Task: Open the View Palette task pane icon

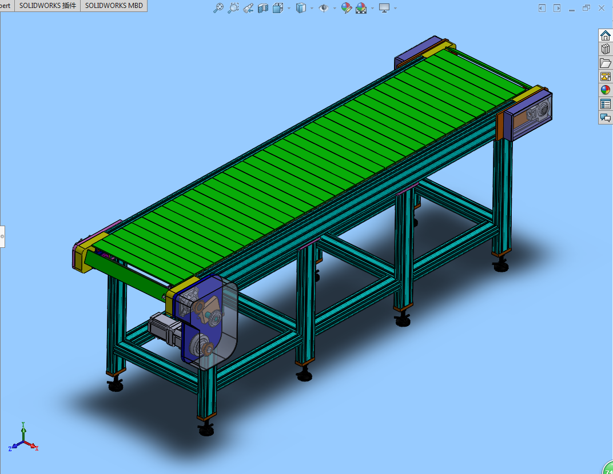Action: (x=605, y=77)
